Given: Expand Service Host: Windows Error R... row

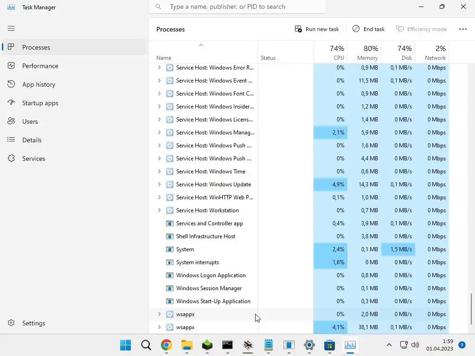Looking at the screenshot, I should click(x=159, y=68).
